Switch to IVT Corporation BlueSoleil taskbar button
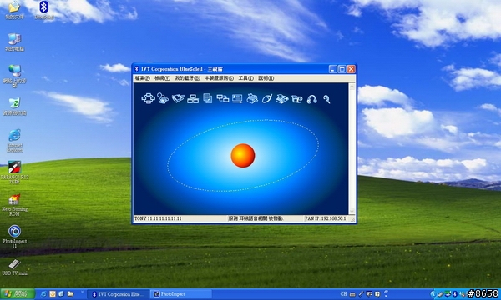The width and height of the screenshot is (501, 300). [x=119, y=294]
